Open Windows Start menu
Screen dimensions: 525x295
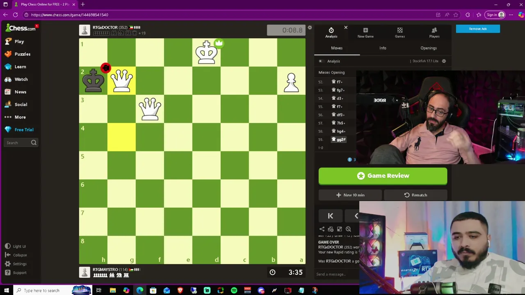[x=6, y=290]
